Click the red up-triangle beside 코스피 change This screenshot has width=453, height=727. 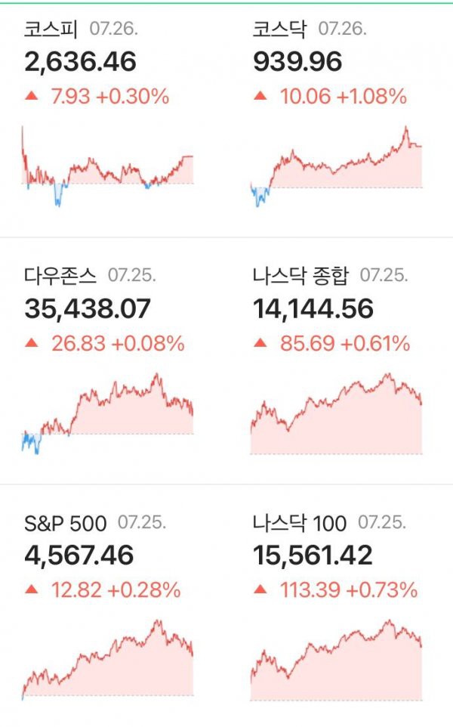(32, 96)
